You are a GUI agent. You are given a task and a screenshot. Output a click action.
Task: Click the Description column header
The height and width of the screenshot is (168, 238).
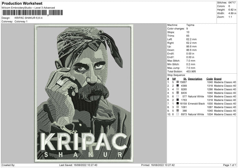click(195, 78)
